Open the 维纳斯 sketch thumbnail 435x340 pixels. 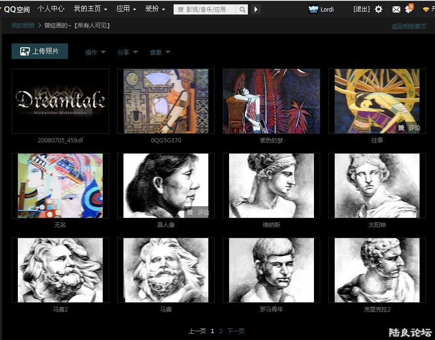[271, 186]
